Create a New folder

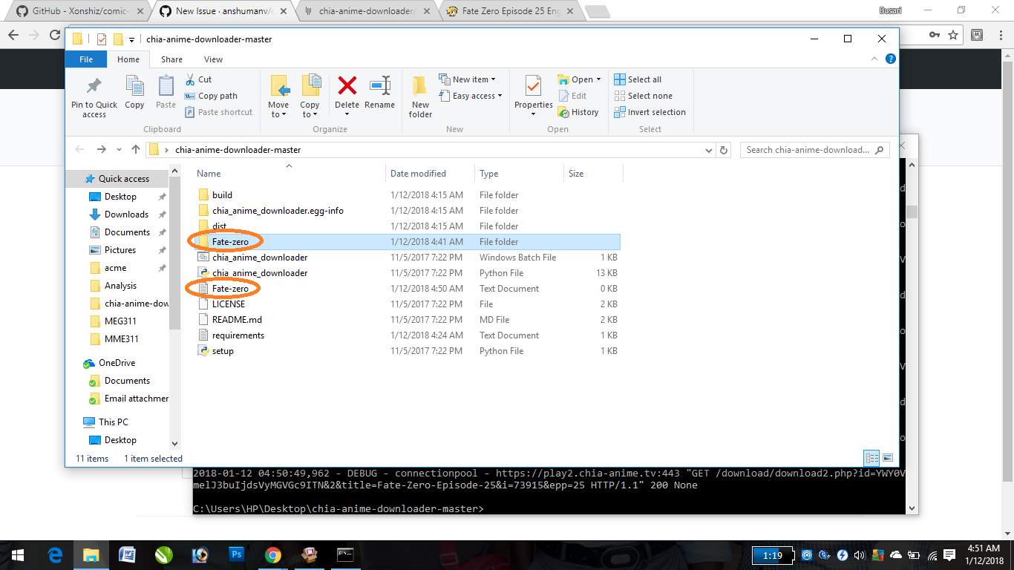[x=419, y=95]
